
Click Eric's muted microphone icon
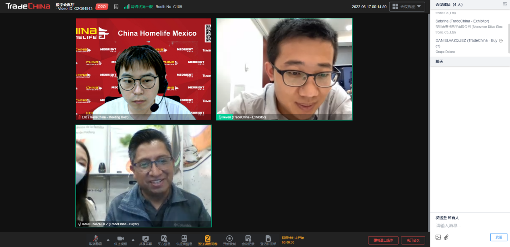[79, 117]
